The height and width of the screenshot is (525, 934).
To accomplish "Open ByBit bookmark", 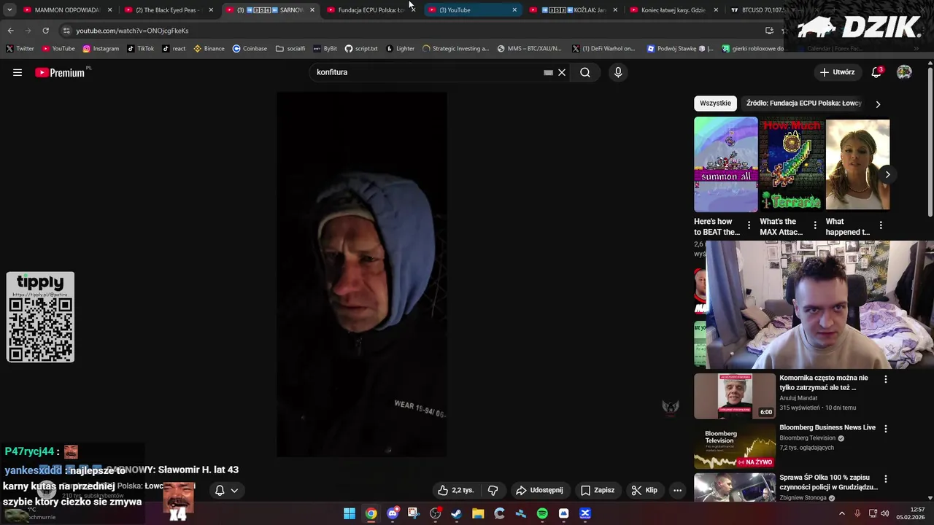I will tap(325, 48).
